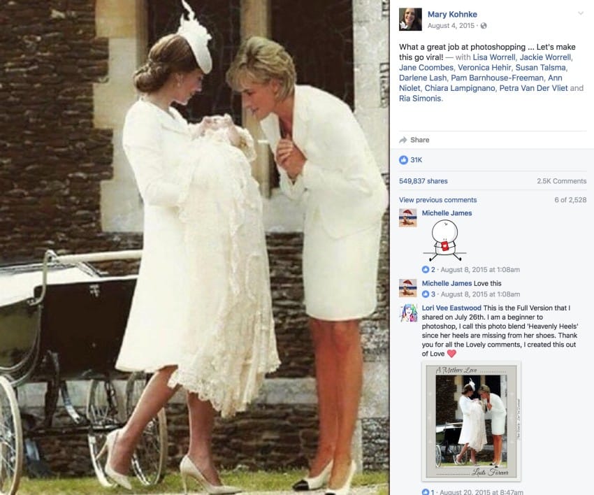Viewport: 594px width, 495px height.
Task: Click the like icon on the sticker comment
Action: click(426, 269)
